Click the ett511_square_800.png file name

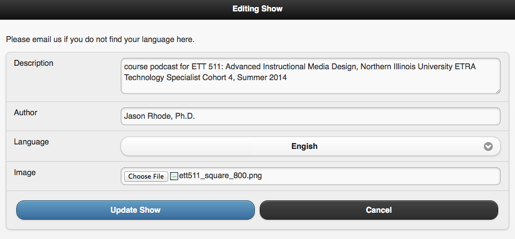click(x=220, y=176)
